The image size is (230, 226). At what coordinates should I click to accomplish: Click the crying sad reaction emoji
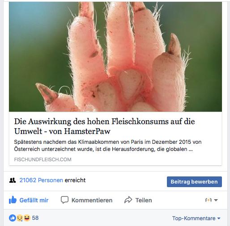point(20,218)
